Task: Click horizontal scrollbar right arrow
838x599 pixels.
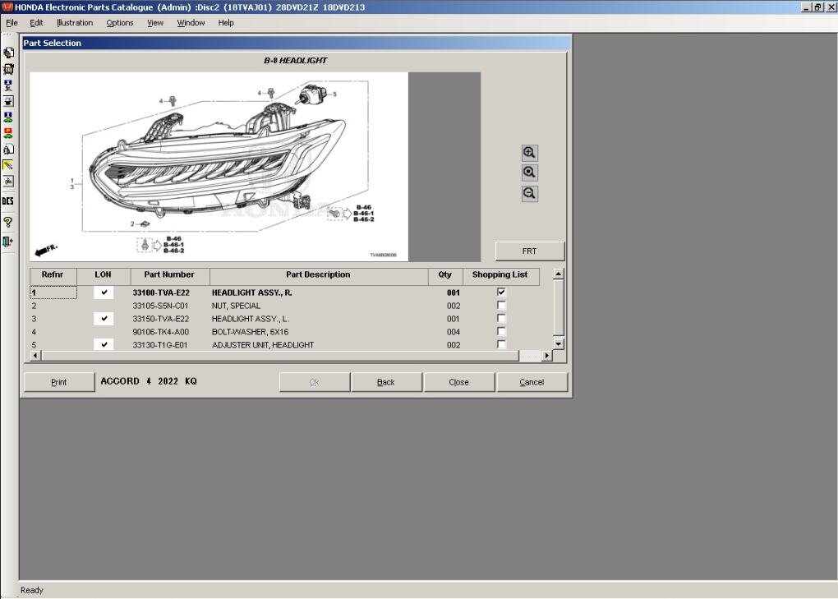Action: 546,355
